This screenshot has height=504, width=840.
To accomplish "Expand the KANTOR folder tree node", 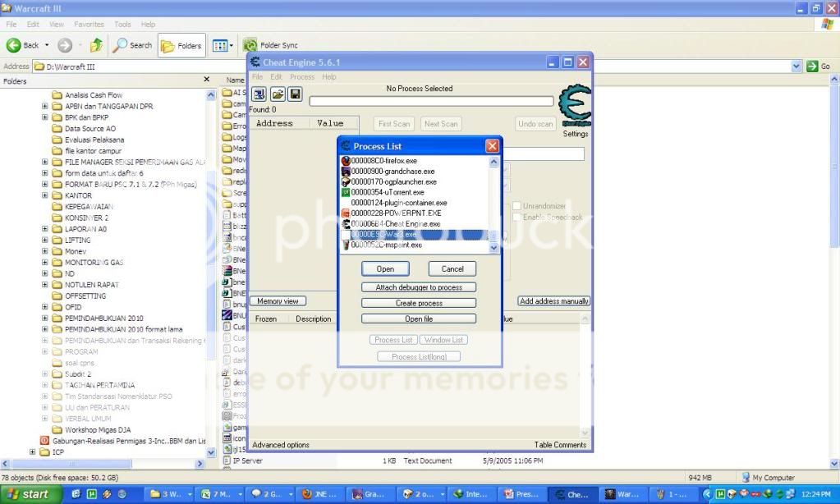I will click(45, 195).
